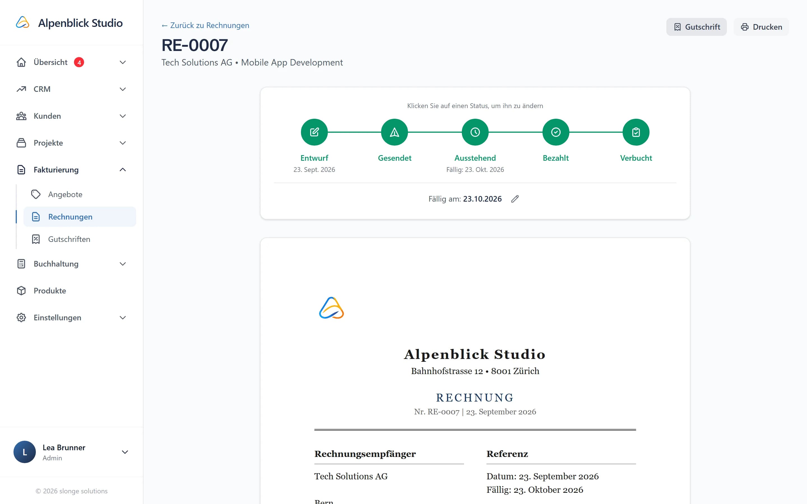Click the invoice document logo image
This screenshot has height=504, width=807.
click(331, 308)
